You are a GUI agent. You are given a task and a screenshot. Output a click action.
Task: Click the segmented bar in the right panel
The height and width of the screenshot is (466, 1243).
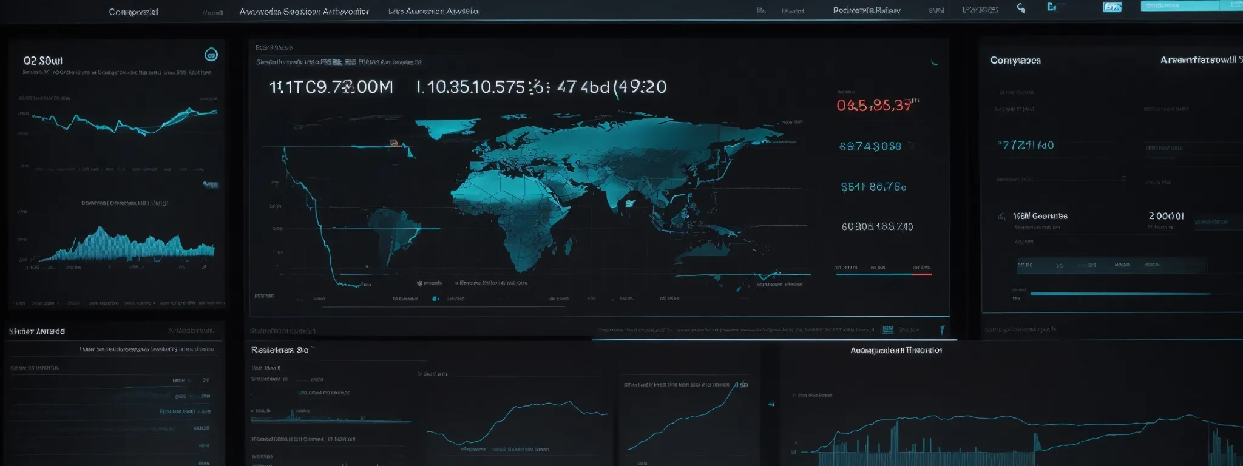[x=1111, y=265]
